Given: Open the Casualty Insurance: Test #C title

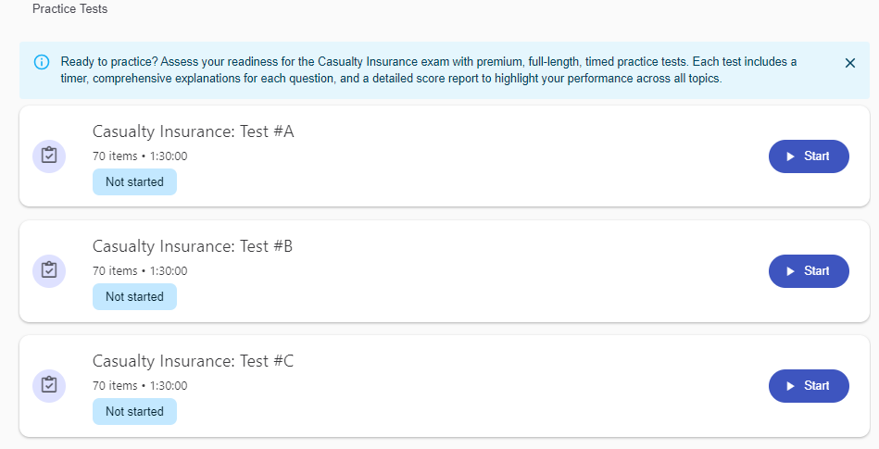Looking at the screenshot, I should click(193, 361).
